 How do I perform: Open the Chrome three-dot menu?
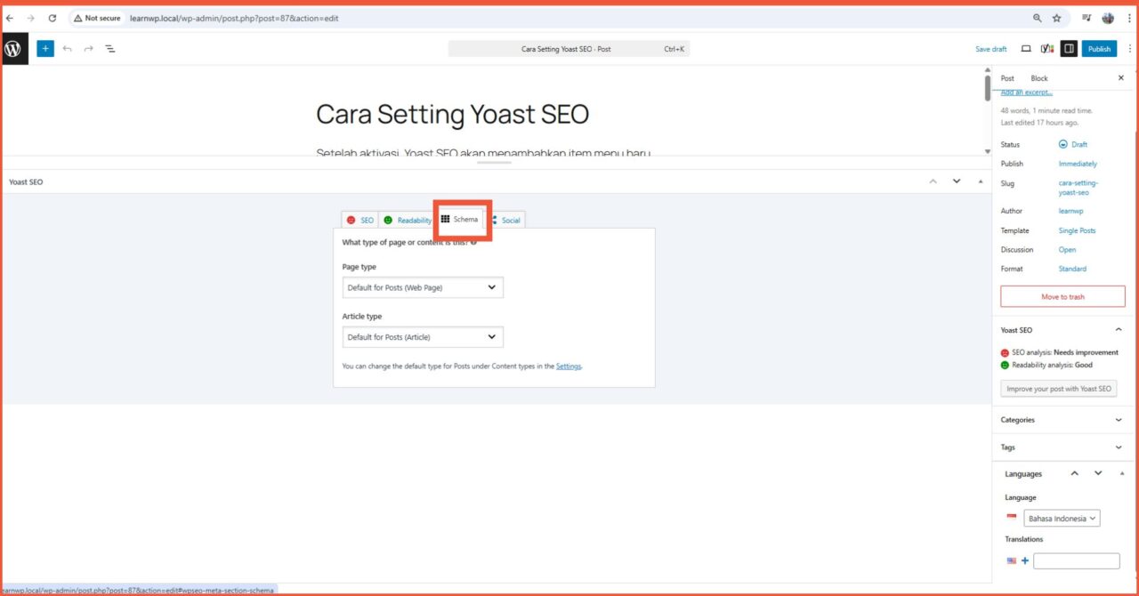pos(1129,18)
